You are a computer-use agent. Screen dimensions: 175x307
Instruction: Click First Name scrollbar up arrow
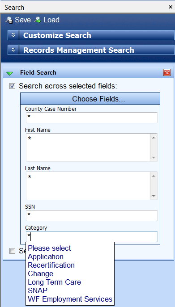click(x=154, y=138)
